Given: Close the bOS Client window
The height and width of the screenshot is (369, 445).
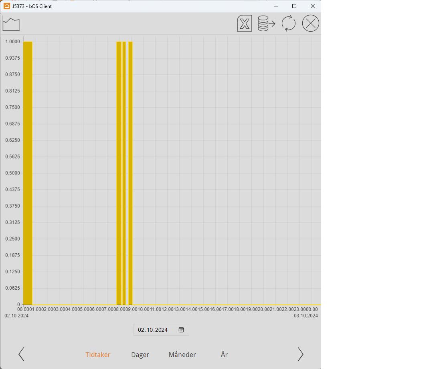Looking at the screenshot, I should [x=313, y=6].
